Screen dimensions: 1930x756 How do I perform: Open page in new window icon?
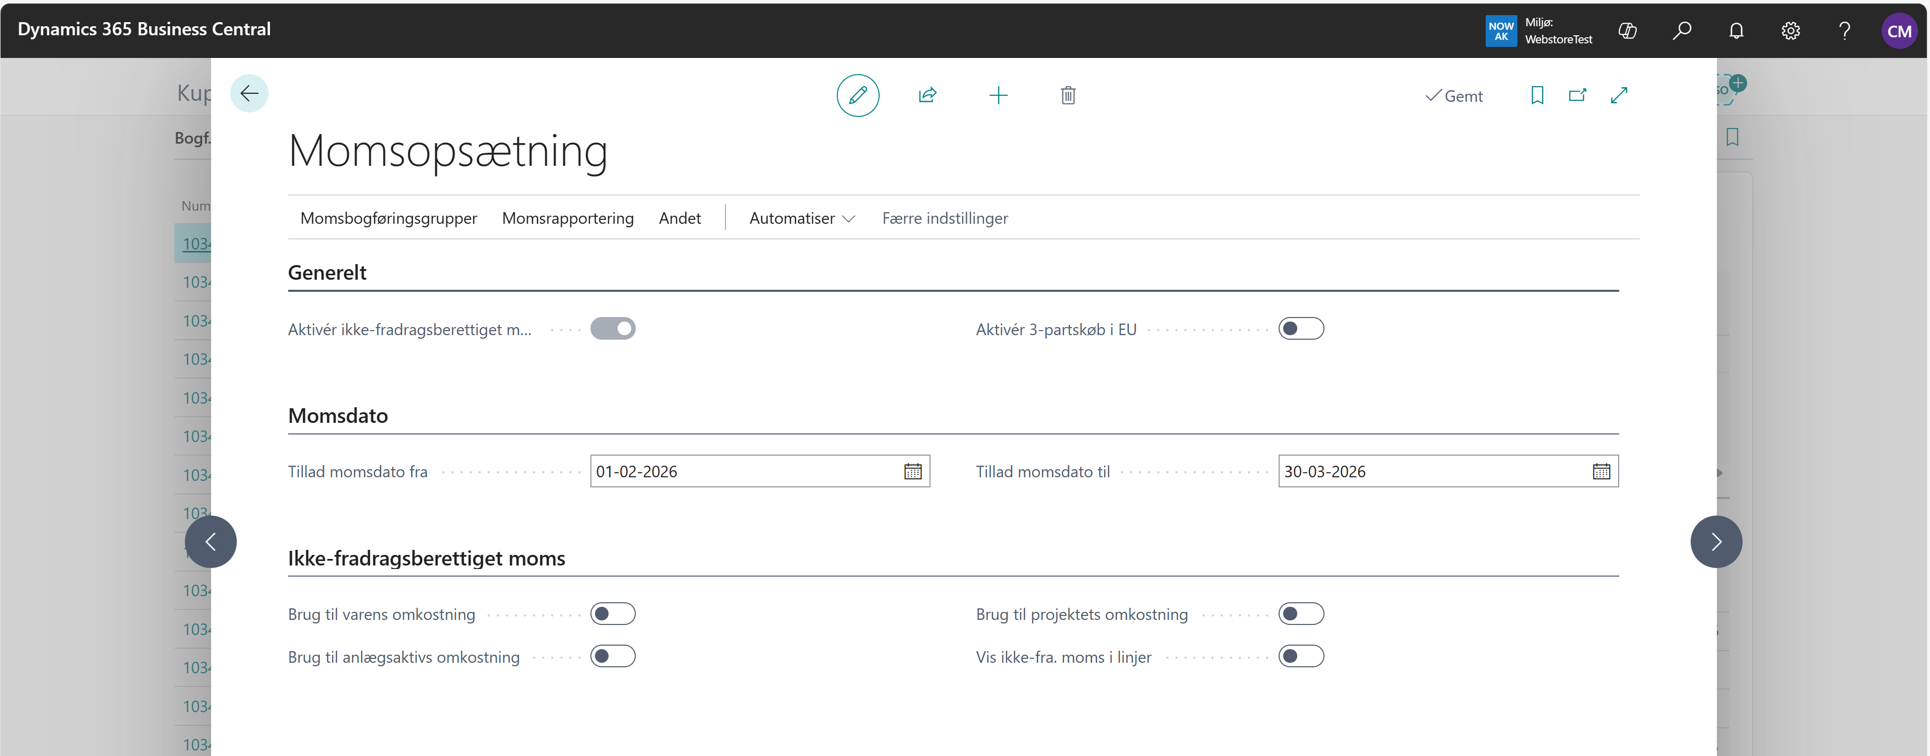[x=1577, y=95]
